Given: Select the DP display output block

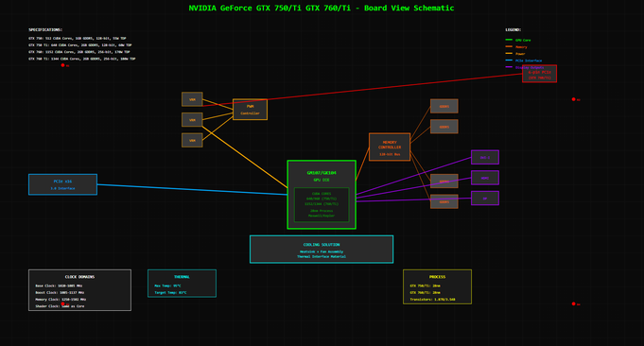Looking at the screenshot, I should point(485,199).
